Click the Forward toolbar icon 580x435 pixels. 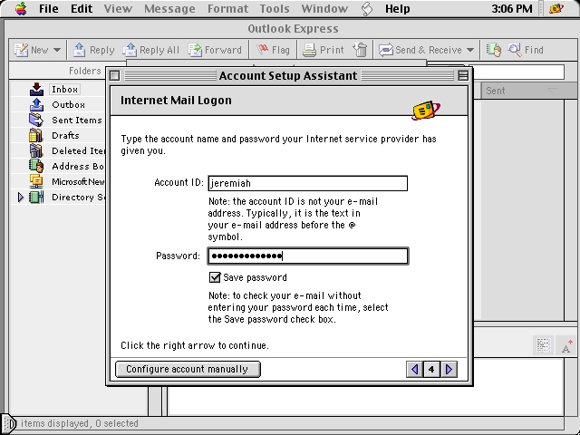click(x=195, y=50)
